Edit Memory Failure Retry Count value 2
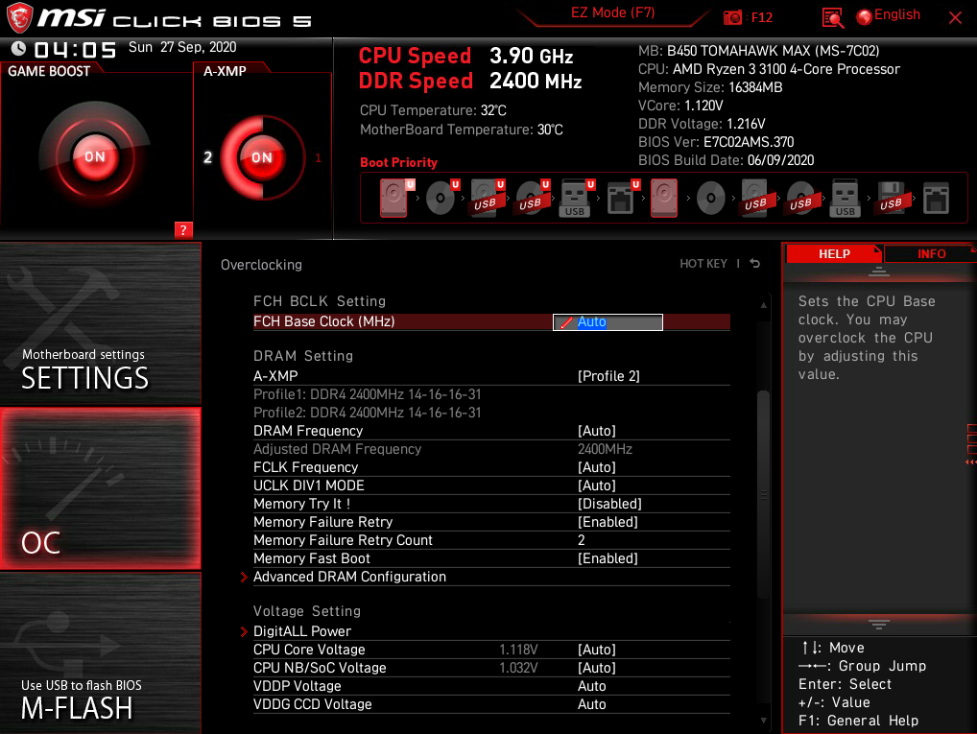977x734 pixels. pyautogui.click(x=582, y=540)
